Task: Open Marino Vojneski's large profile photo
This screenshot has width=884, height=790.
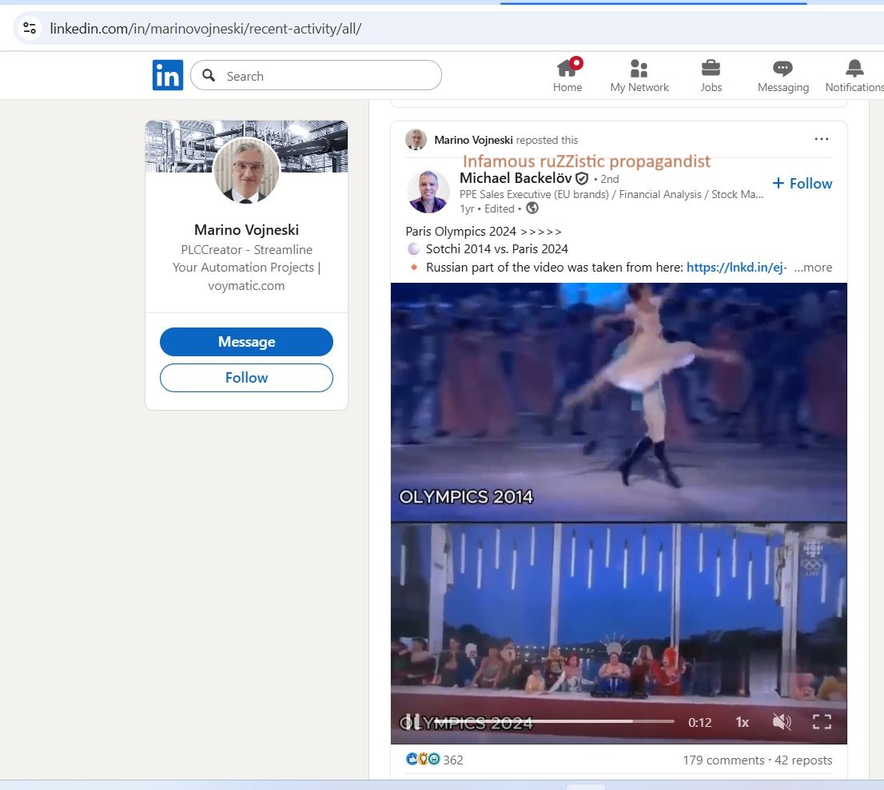Action: (246, 170)
